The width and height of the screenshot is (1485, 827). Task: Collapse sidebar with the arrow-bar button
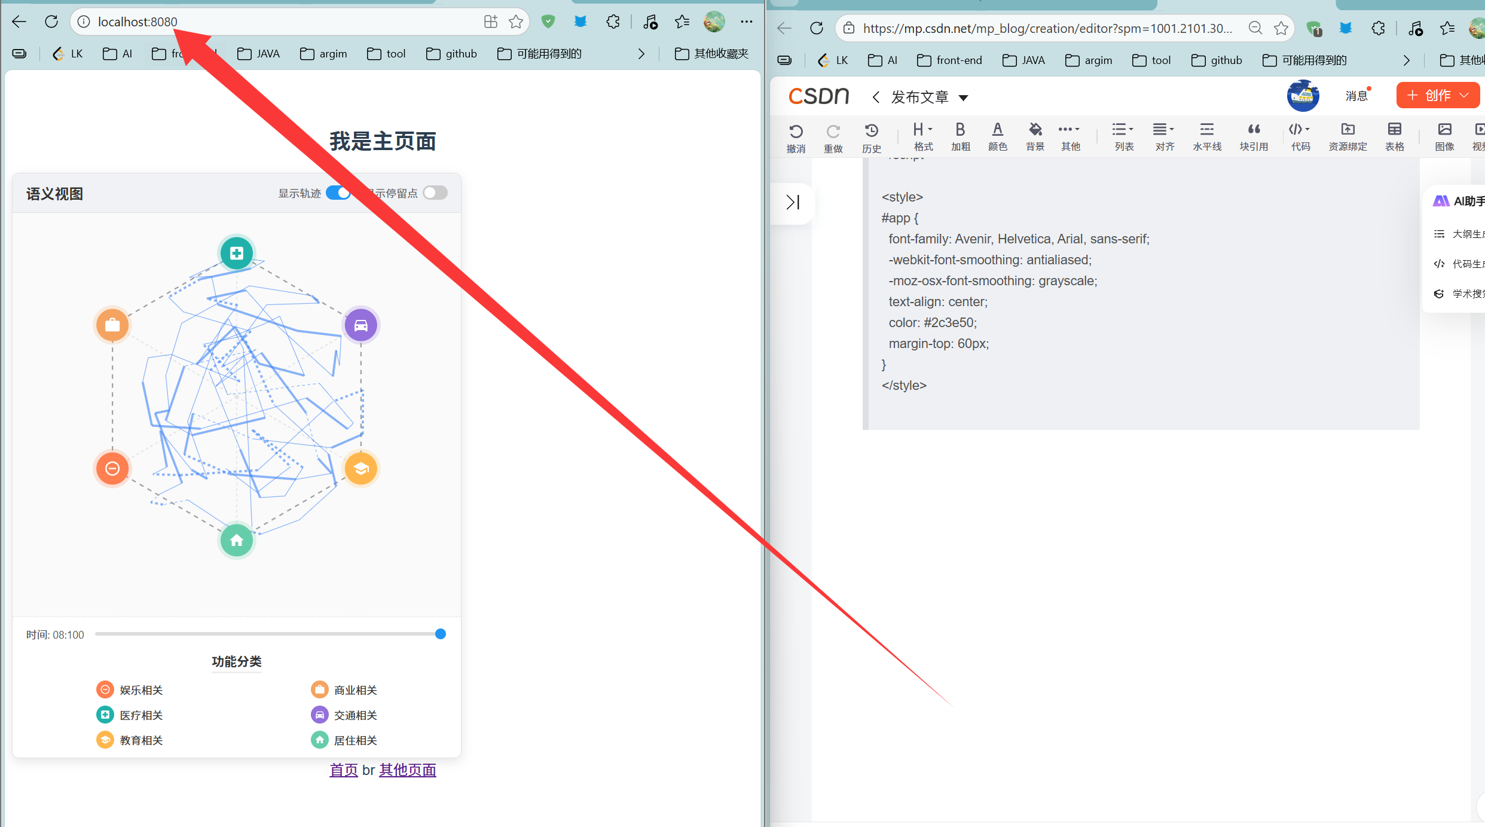point(793,203)
